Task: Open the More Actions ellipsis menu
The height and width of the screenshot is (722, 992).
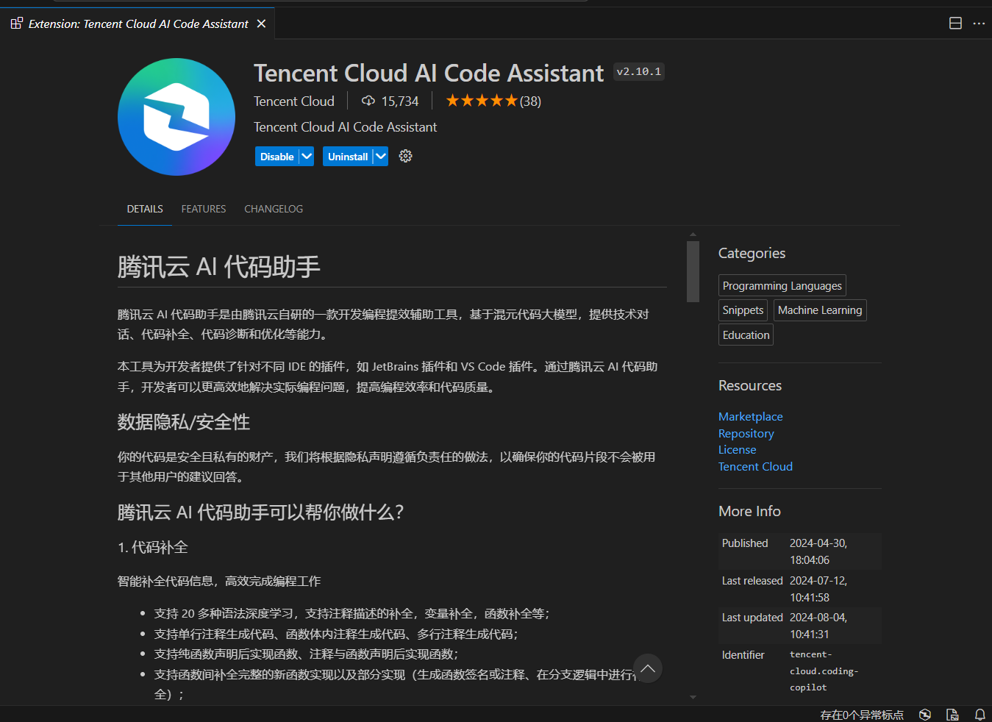Action: [979, 24]
